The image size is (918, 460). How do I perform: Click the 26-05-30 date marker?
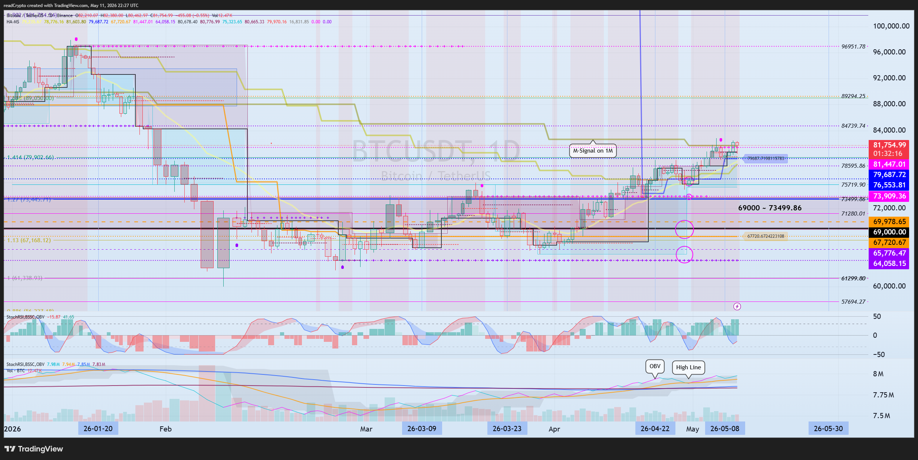point(828,429)
